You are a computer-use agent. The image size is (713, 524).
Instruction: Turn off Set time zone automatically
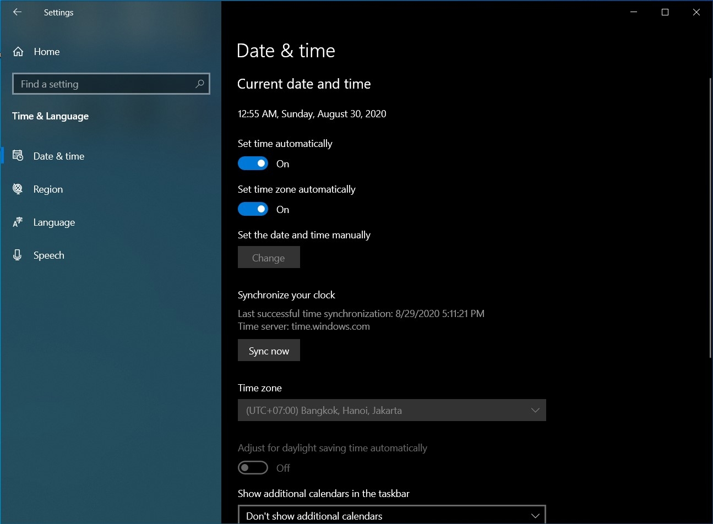click(x=253, y=209)
